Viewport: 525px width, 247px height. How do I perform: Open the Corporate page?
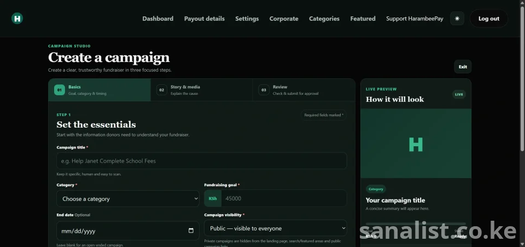[284, 19]
